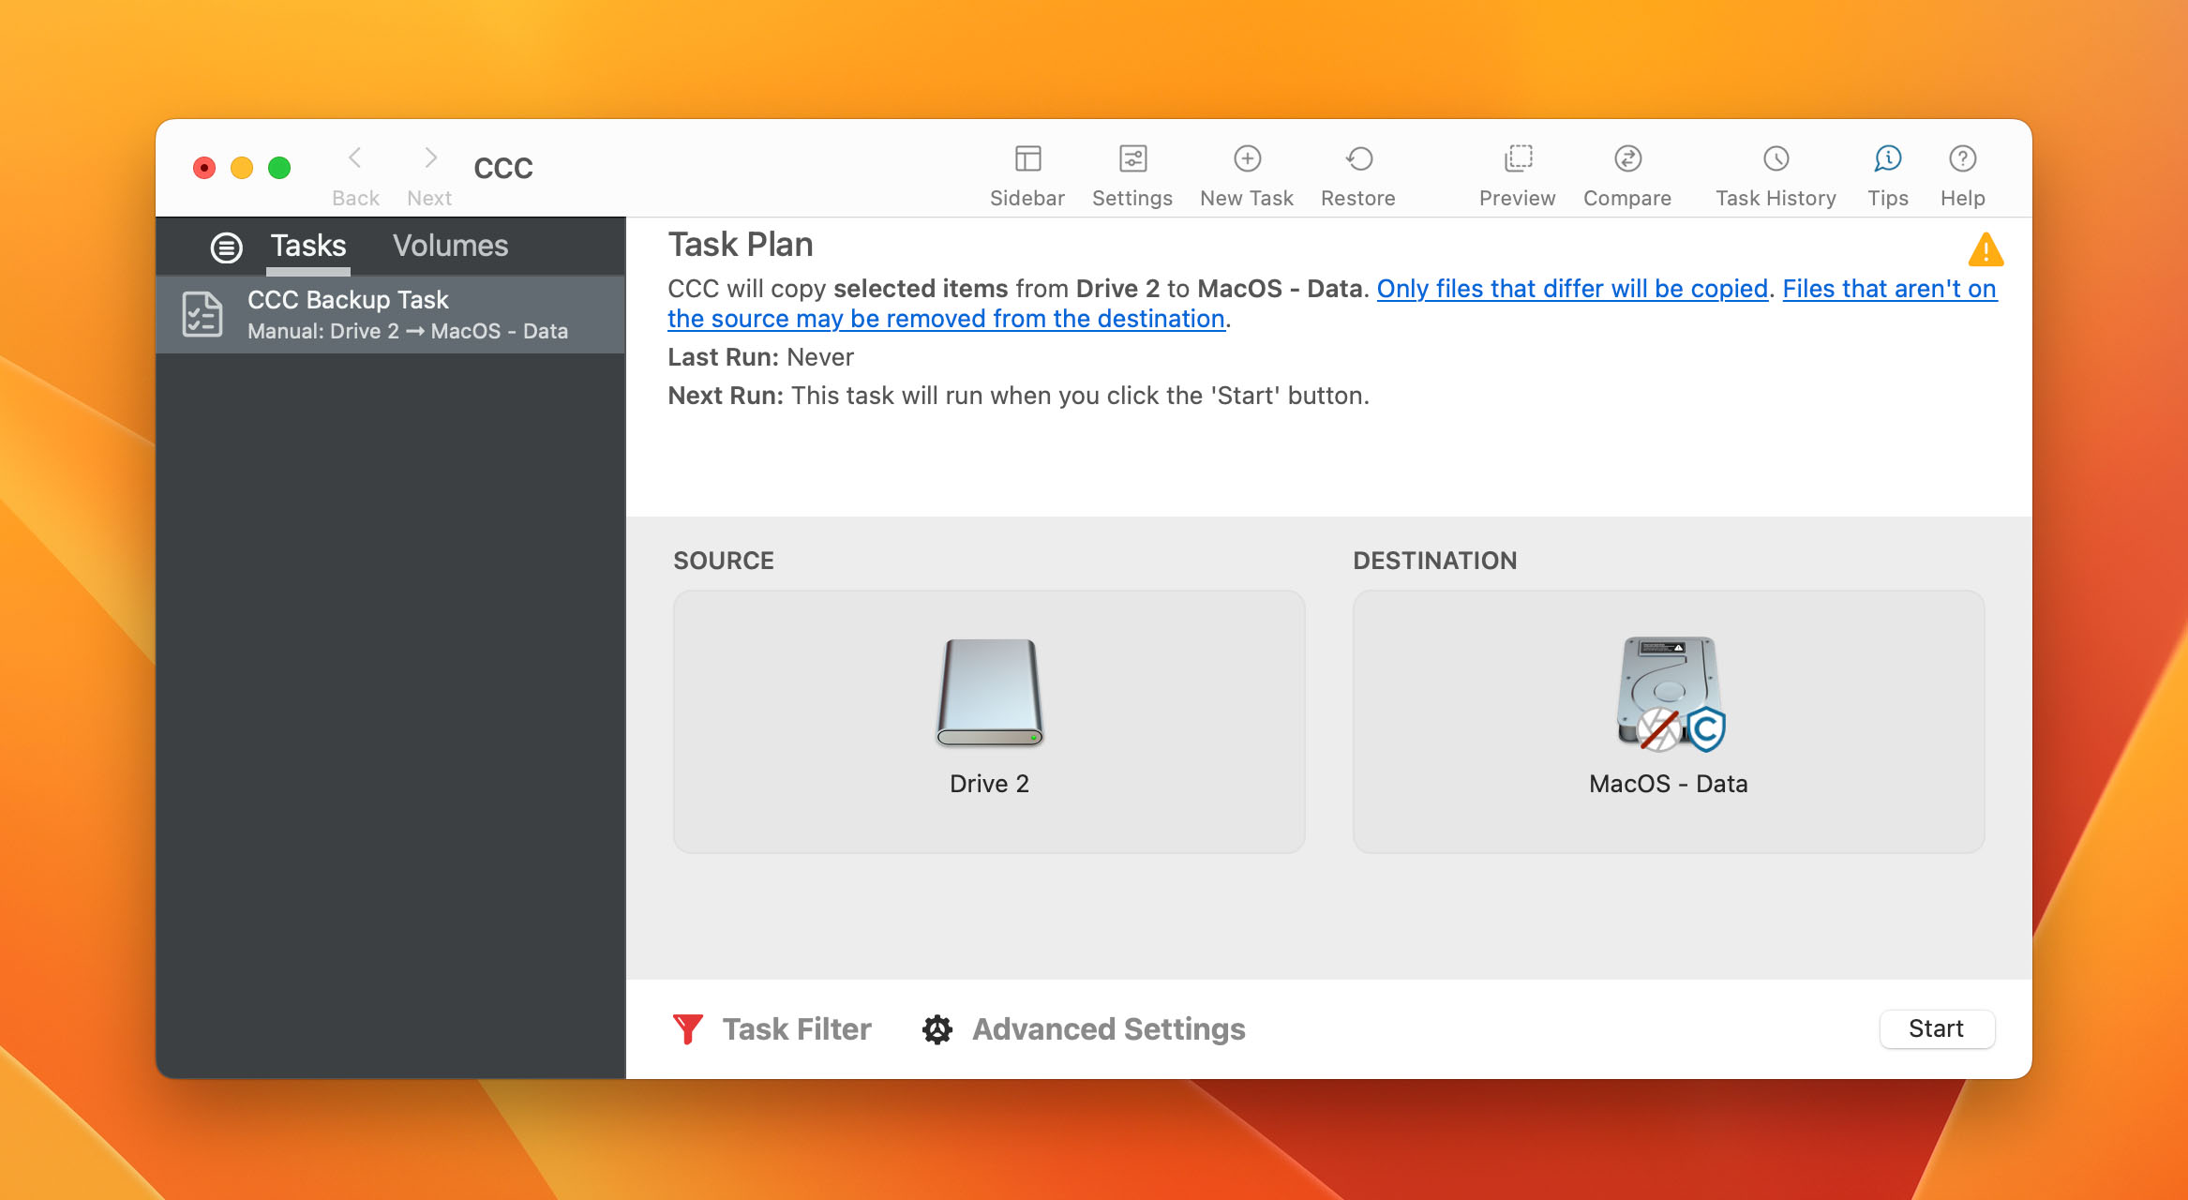Zoom the CCC window with green button
2188x1200 pixels.
tap(279, 168)
